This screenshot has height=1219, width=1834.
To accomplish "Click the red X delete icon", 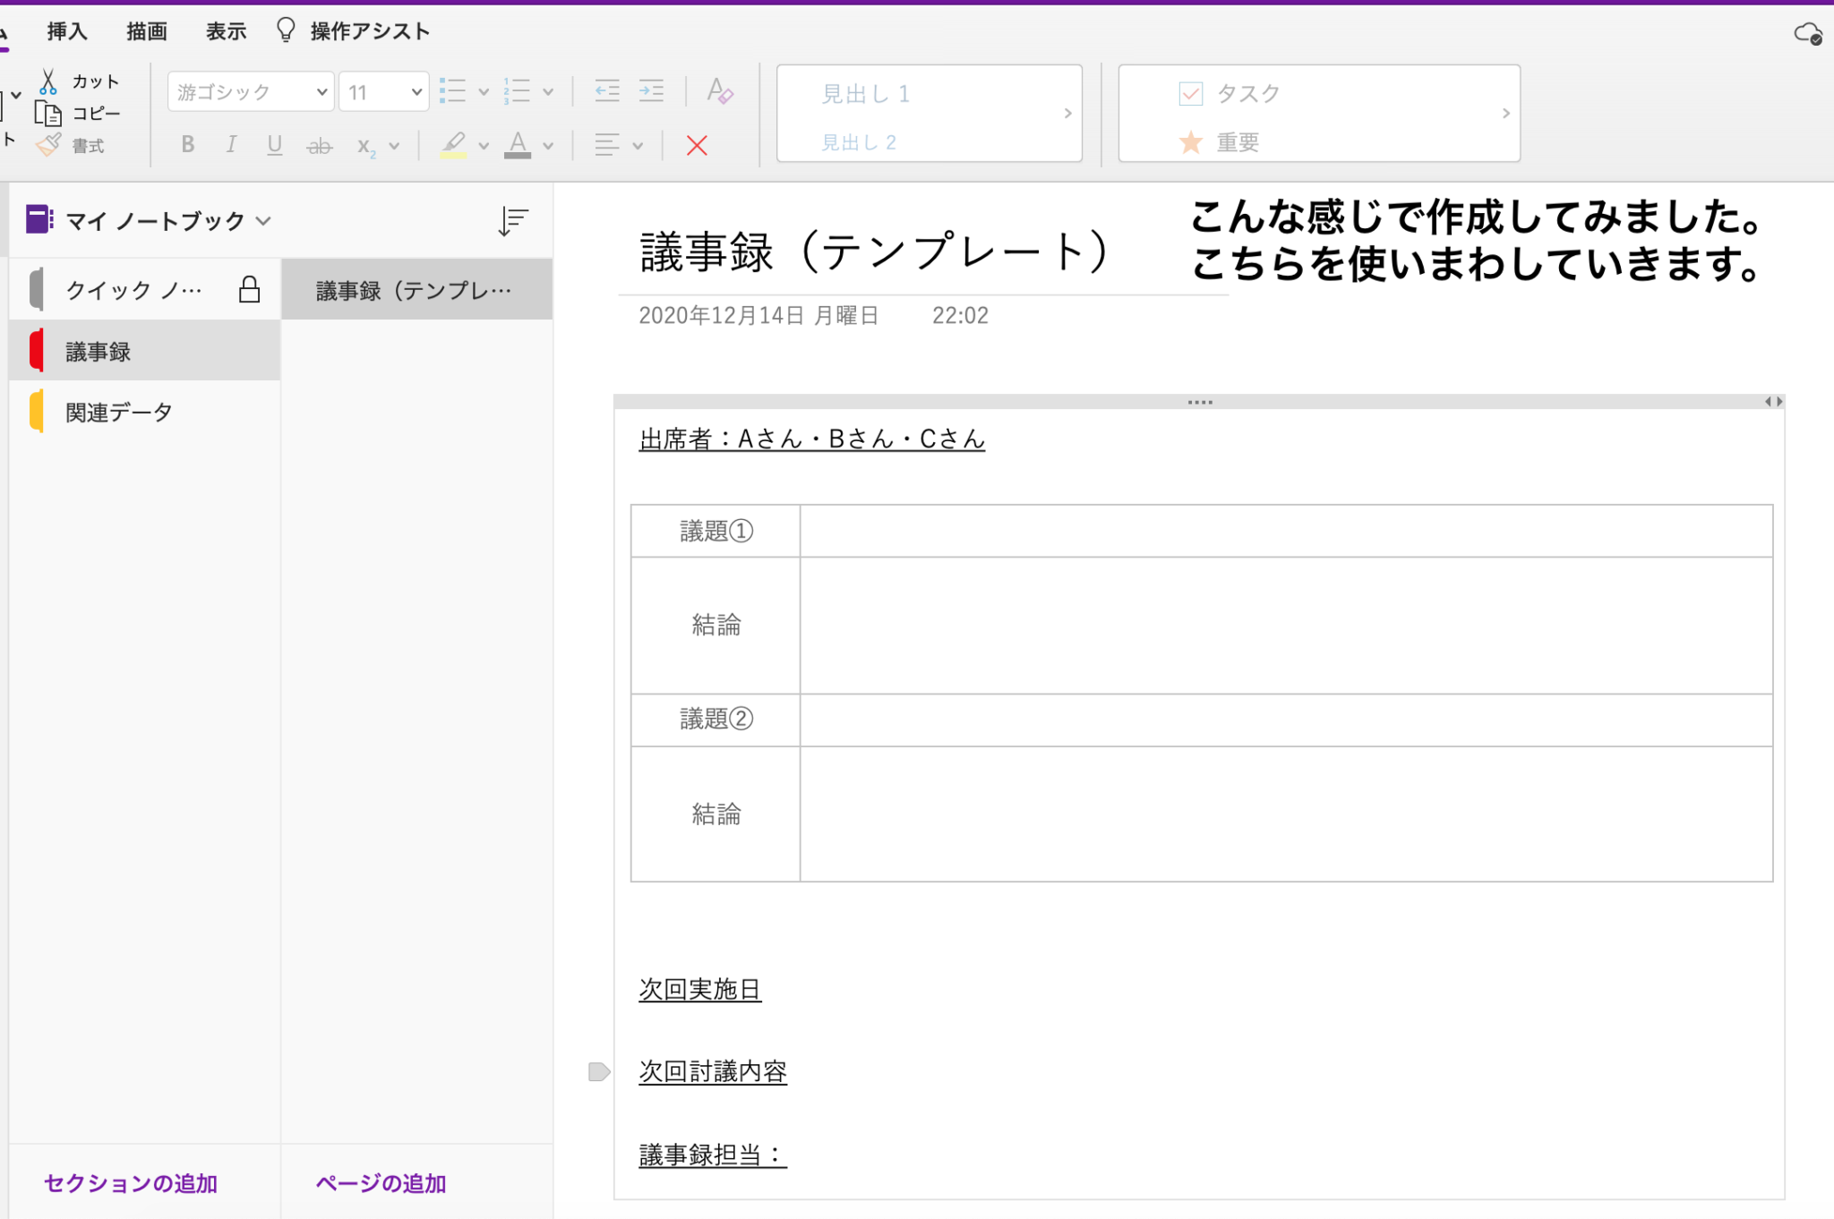I will tap(698, 145).
